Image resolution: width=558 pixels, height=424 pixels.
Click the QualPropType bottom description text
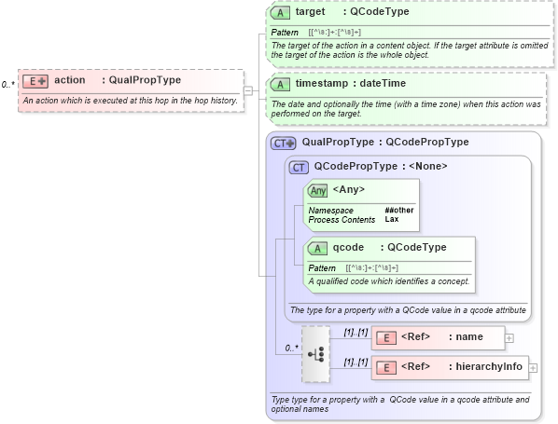pos(400,404)
